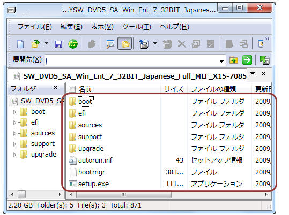
Task: Click into the 展開先 path field
Action: point(135,60)
